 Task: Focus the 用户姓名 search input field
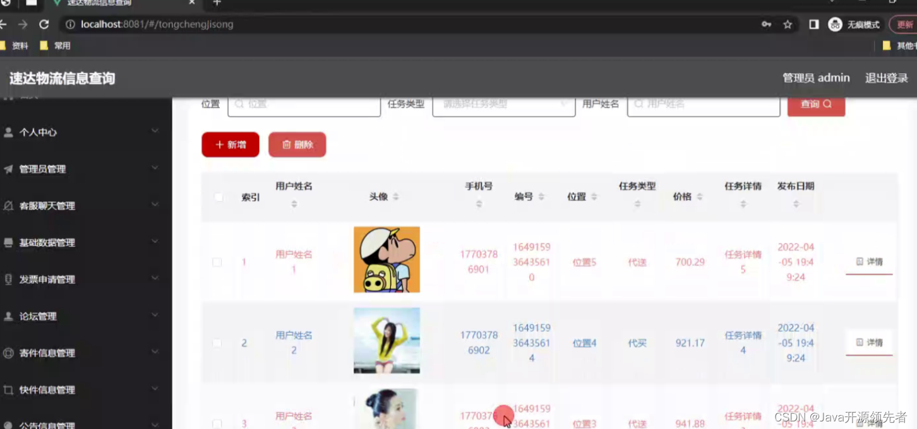[704, 105]
